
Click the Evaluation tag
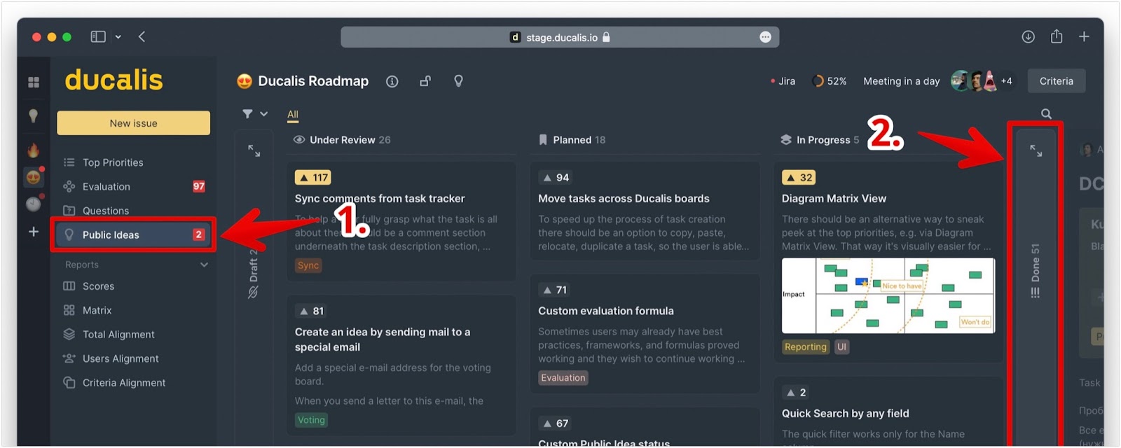point(563,378)
